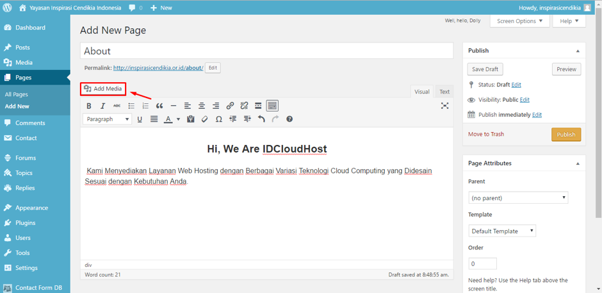Open the Parent page dropdown
This screenshot has height=293, width=602.
pyautogui.click(x=518, y=198)
